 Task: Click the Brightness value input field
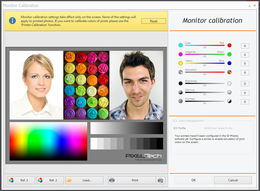click(x=244, y=83)
